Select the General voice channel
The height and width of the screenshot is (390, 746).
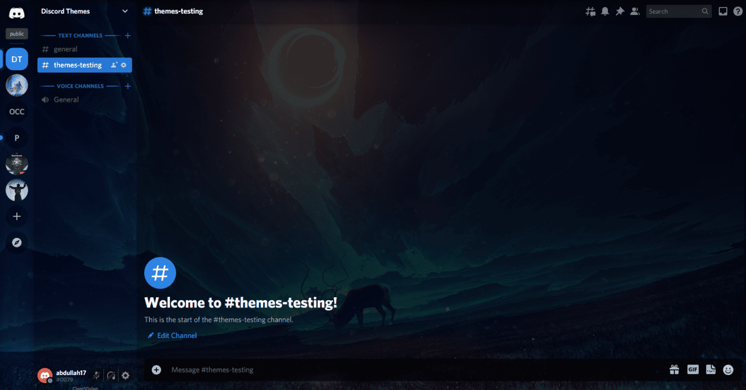tap(66, 99)
